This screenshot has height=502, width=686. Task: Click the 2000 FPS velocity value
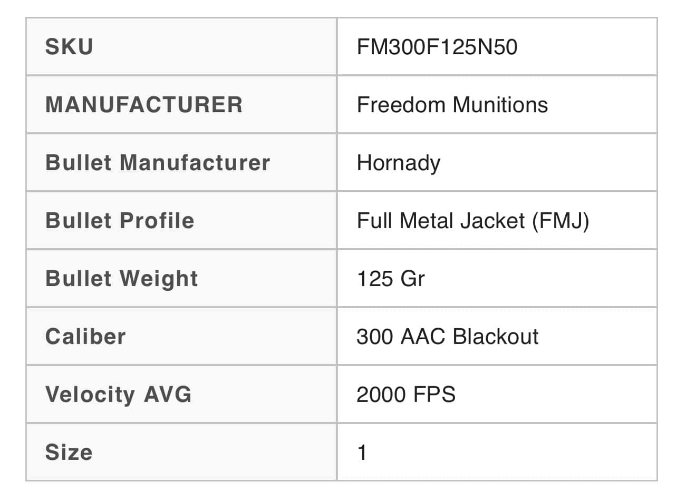pyautogui.click(x=406, y=394)
